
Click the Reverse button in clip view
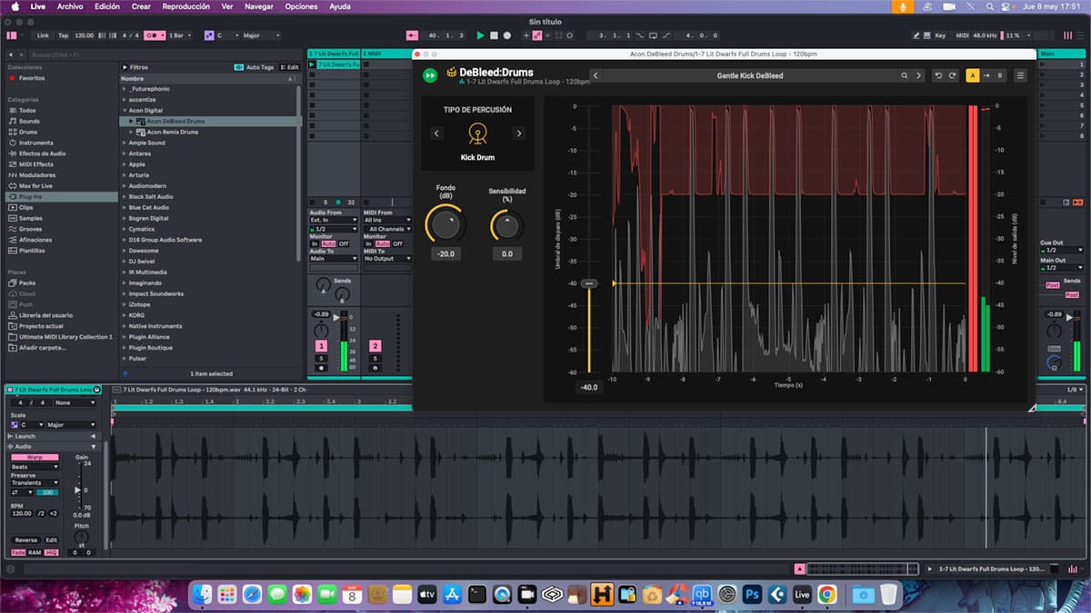[x=26, y=540]
